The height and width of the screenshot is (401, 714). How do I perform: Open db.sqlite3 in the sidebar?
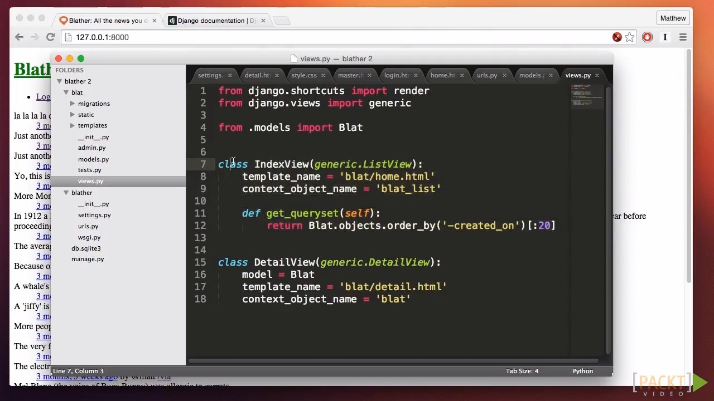point(86,248)
